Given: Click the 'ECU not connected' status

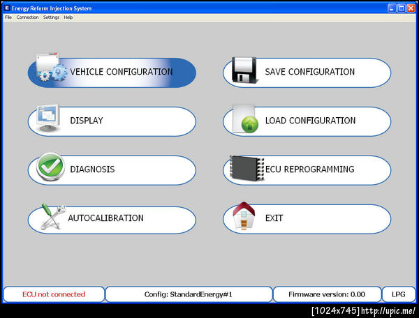Looking at the screenshot, I should coord(54,294).
